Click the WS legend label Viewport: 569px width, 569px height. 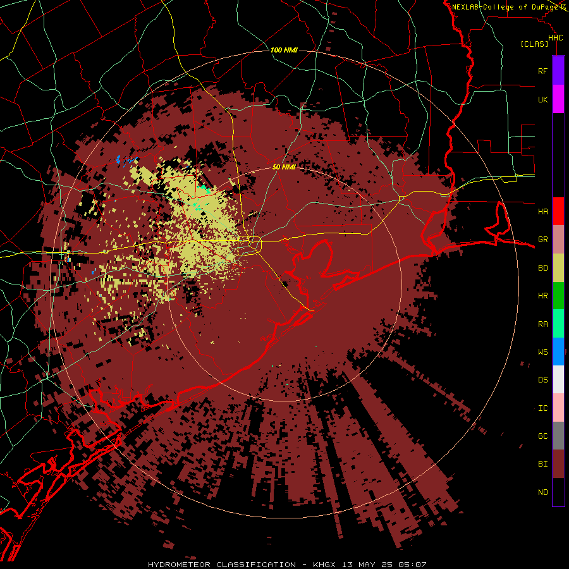[x=542, y=352]
